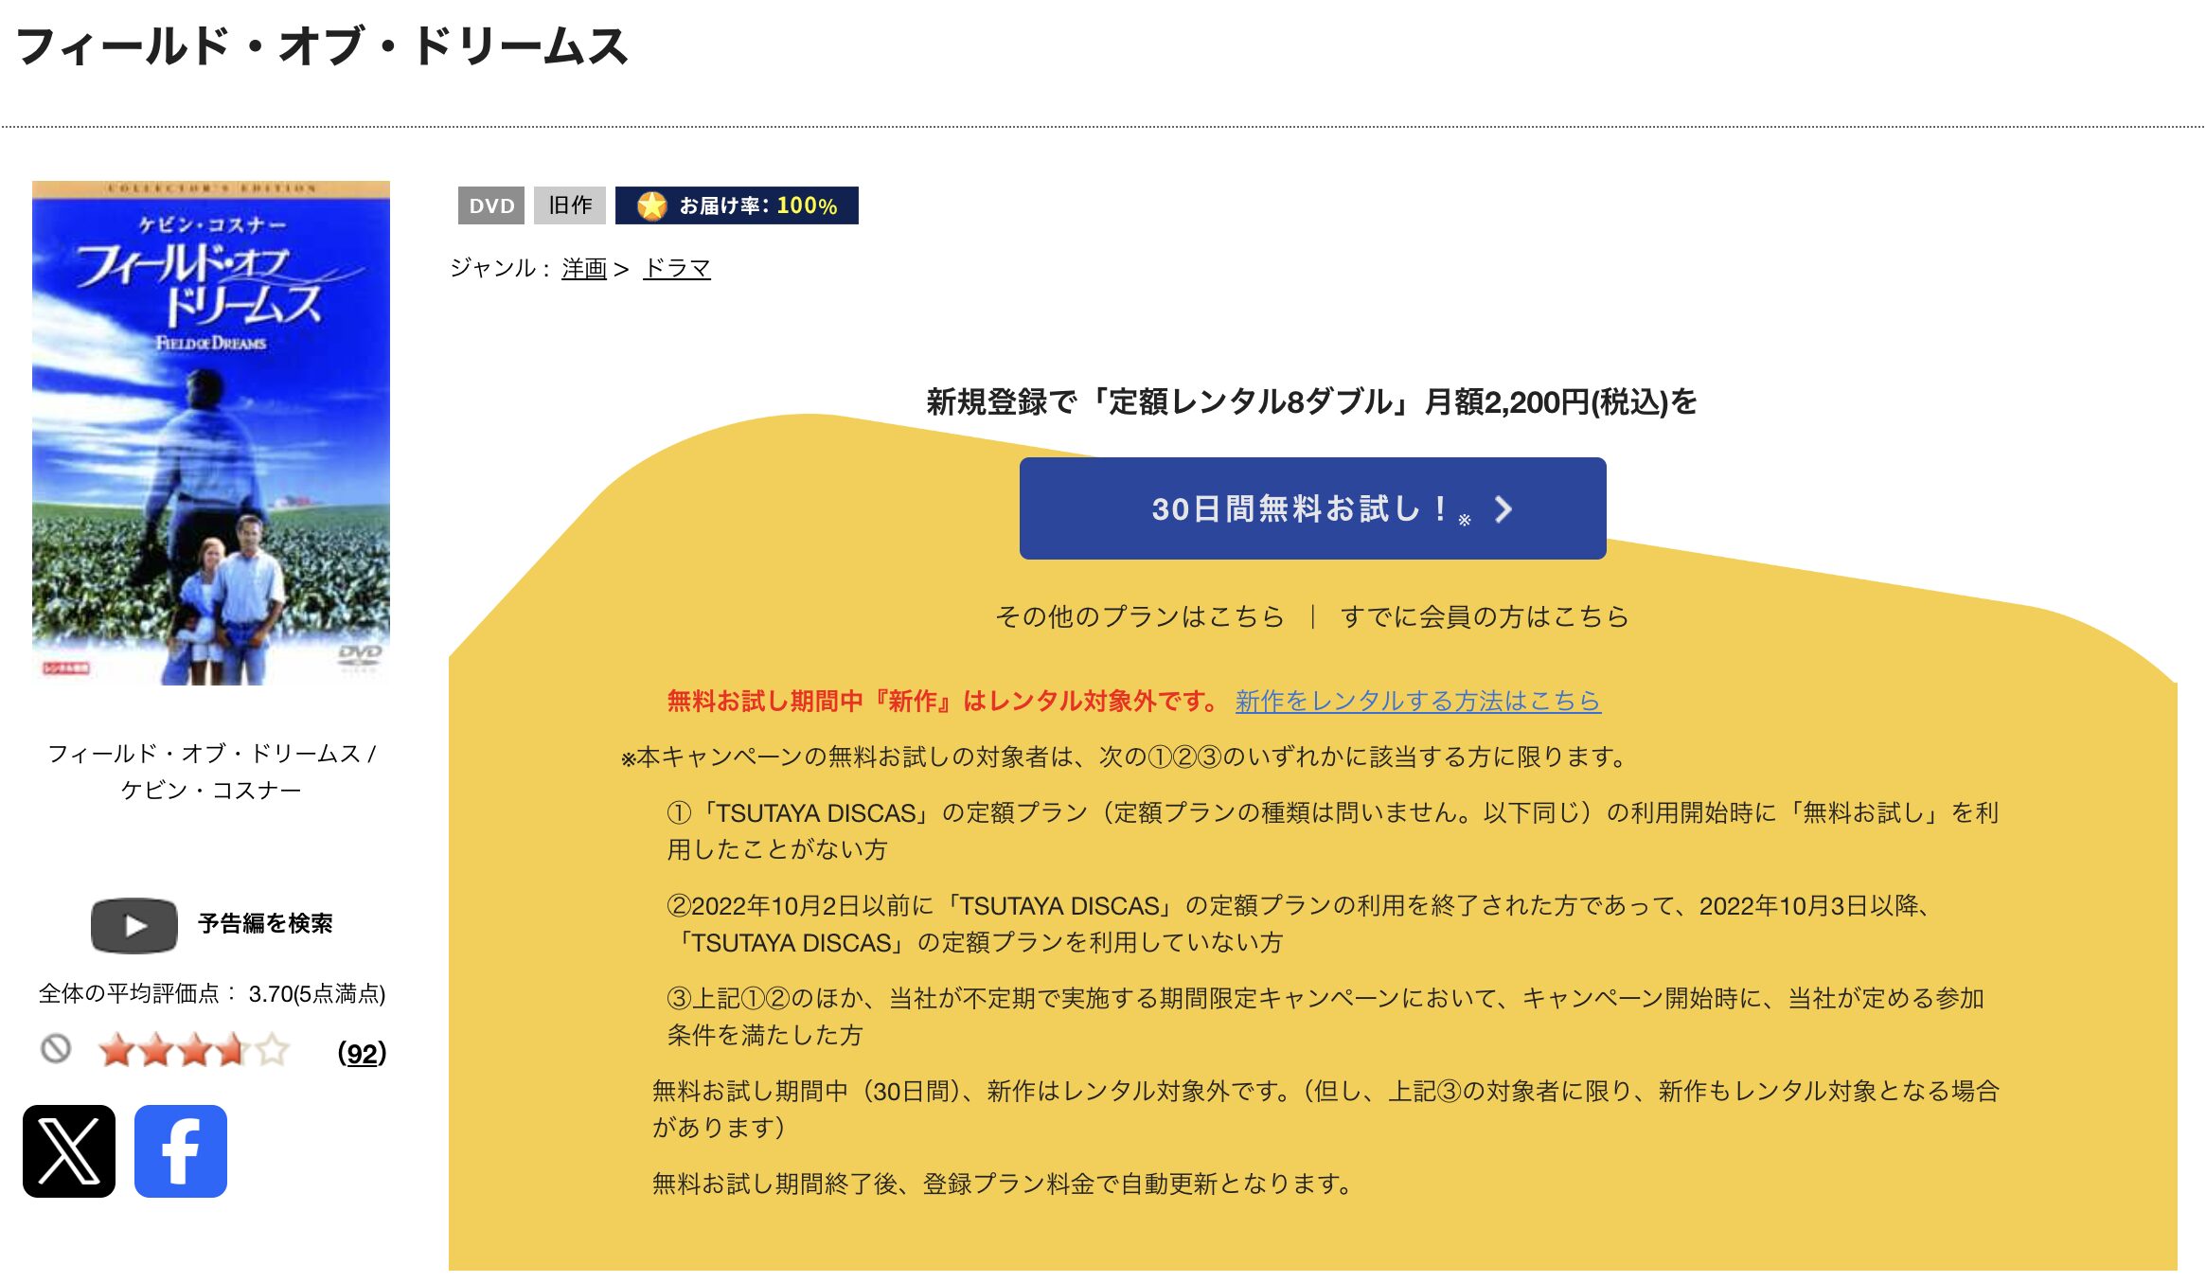
Task: Click condition ① TSUTAYA DISCAS text
Action: pos(1333,830)
